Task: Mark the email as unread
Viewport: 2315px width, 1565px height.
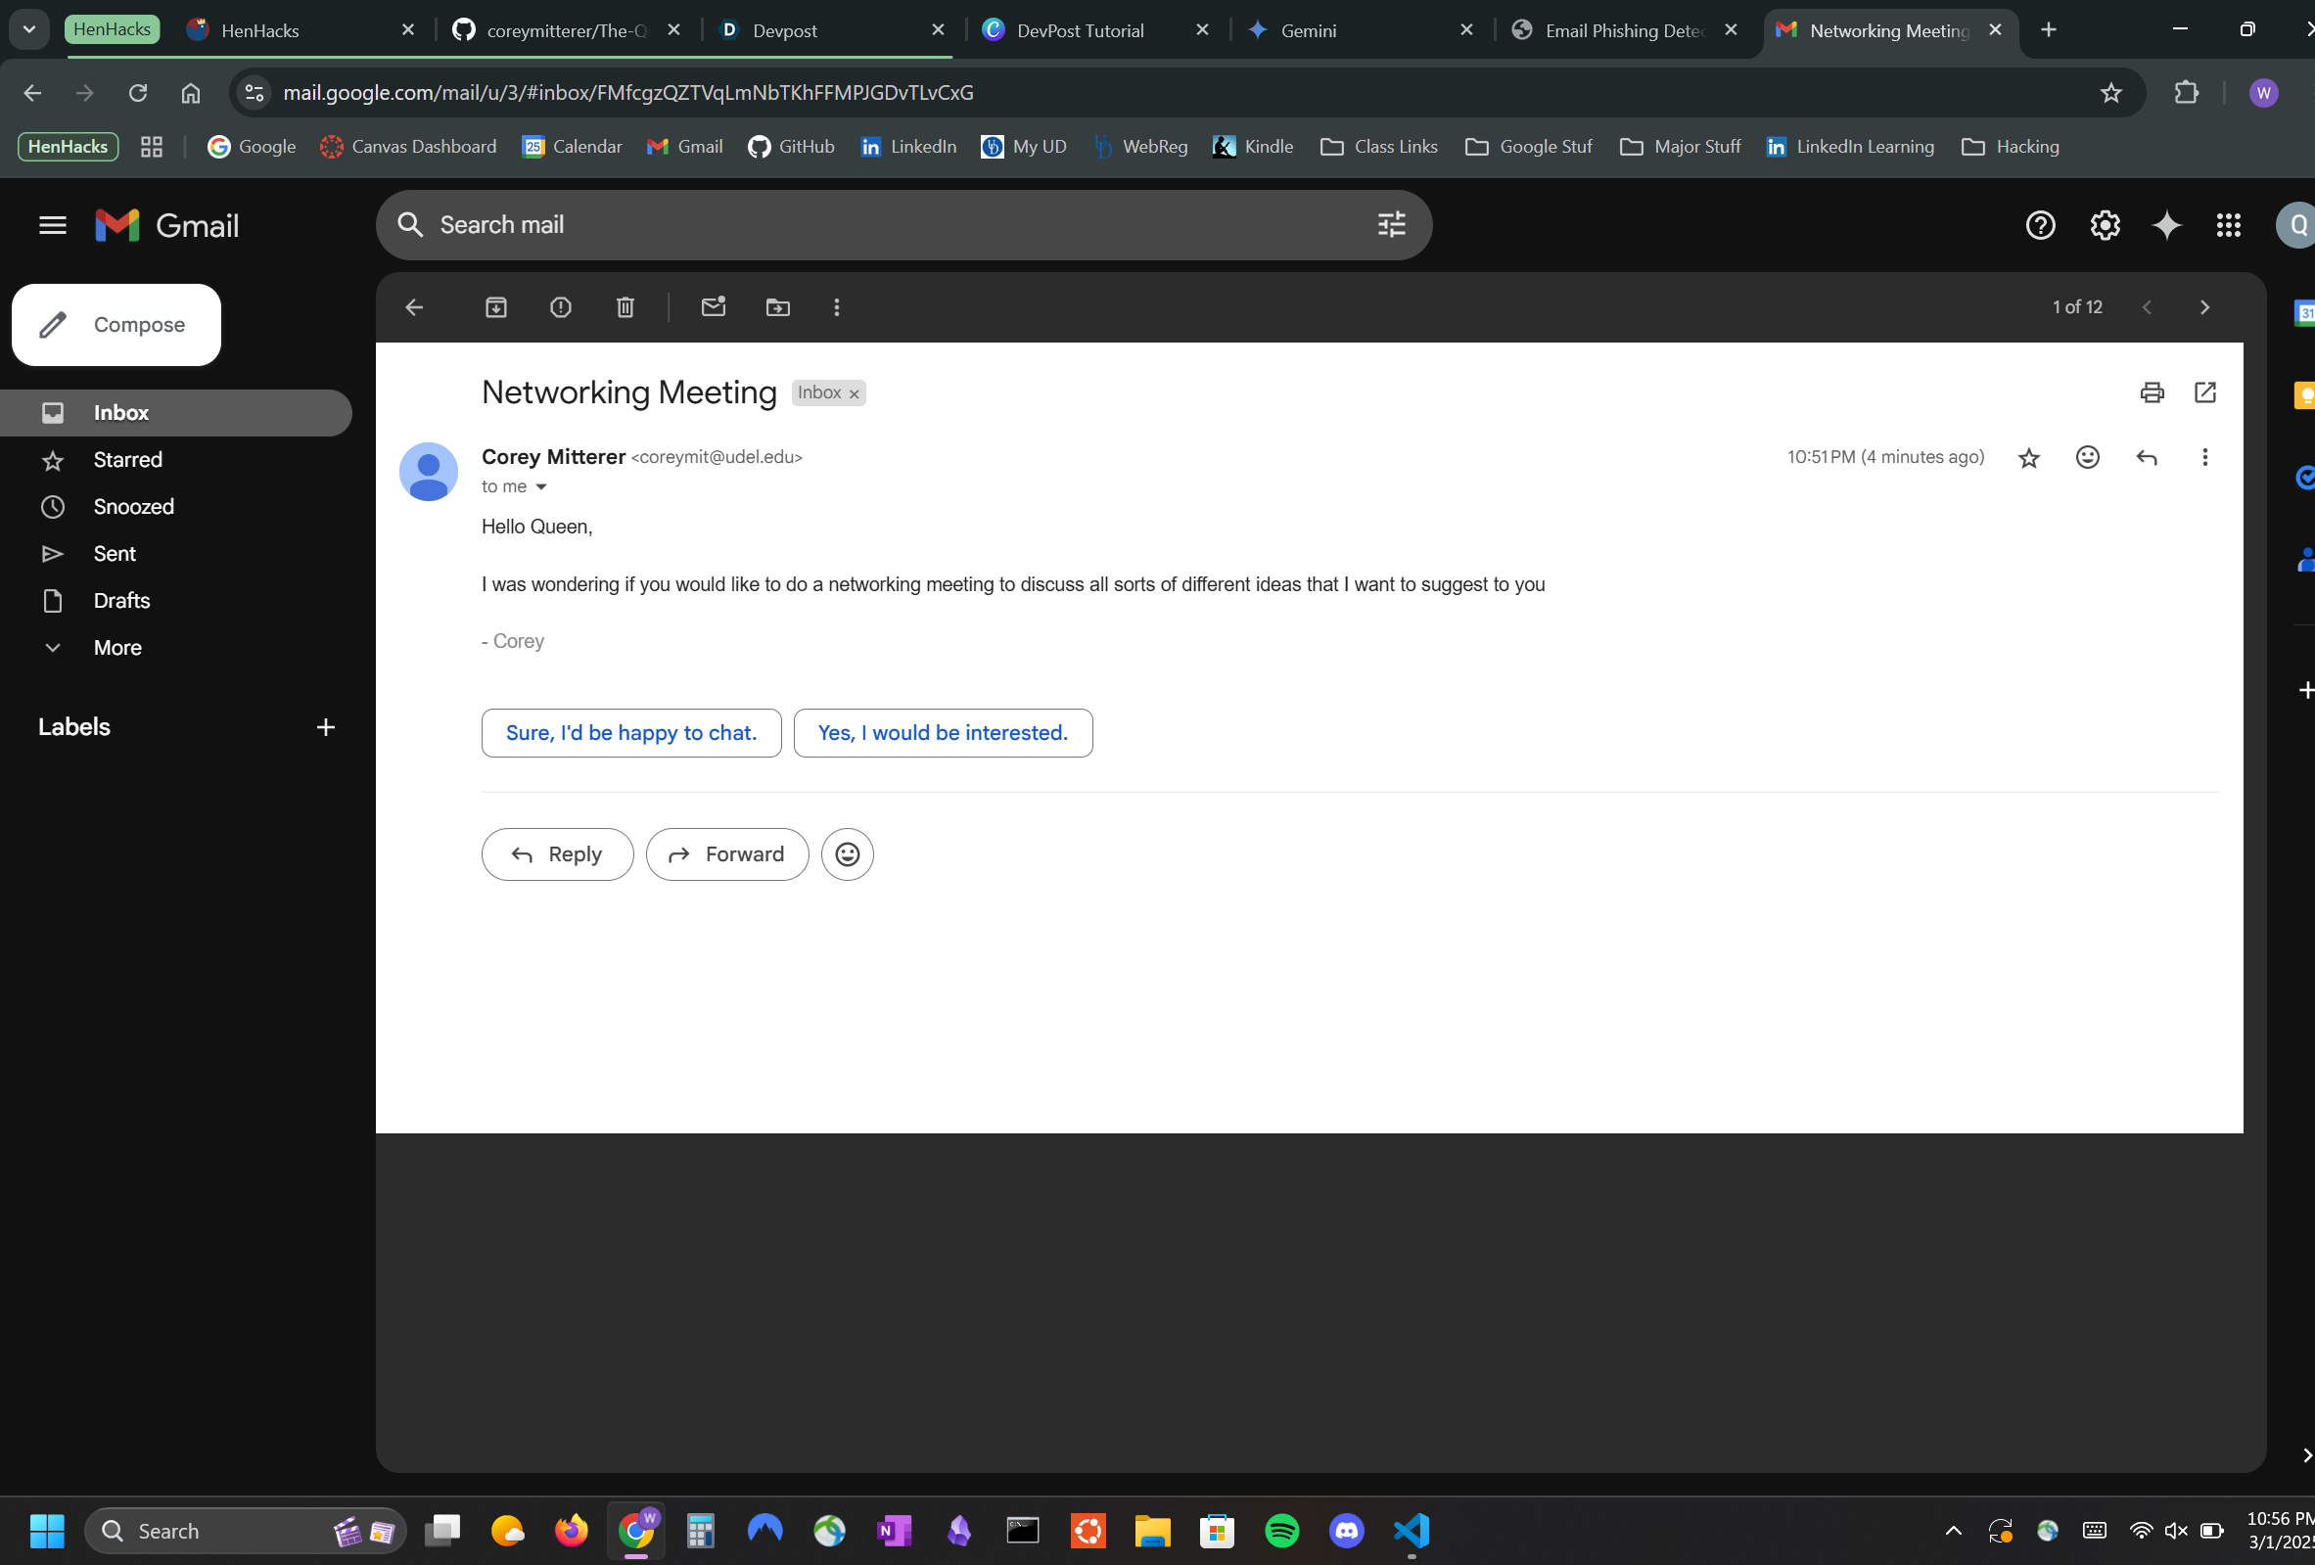Action: click(x=714, y=308)
